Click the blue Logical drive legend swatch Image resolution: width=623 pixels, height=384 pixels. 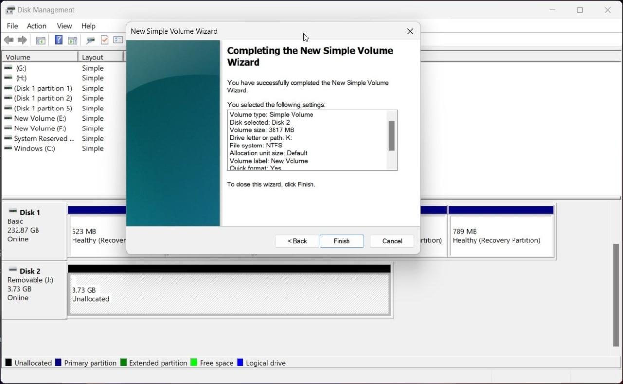(x=240, y=363)
